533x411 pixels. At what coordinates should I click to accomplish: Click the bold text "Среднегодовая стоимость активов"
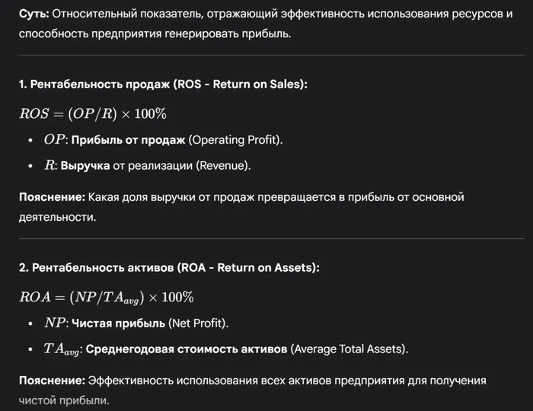click(x=187, y=349)
